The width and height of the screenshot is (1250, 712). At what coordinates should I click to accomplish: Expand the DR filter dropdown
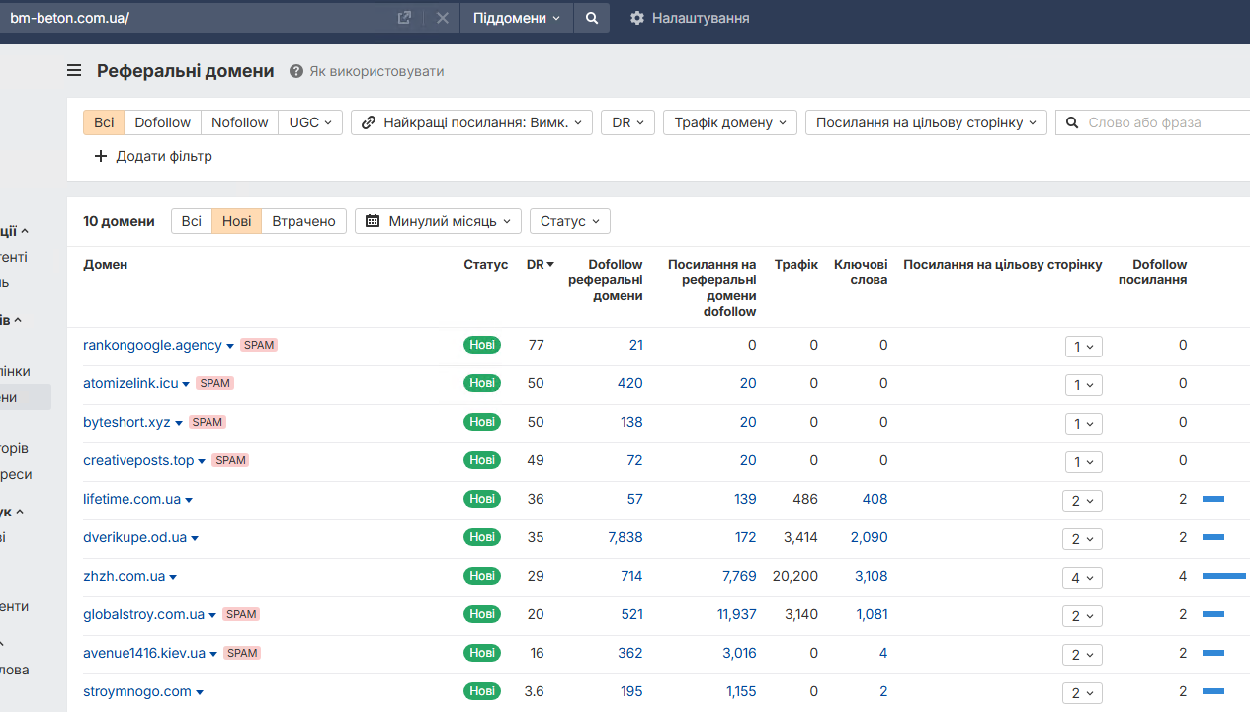coord(627,122)
